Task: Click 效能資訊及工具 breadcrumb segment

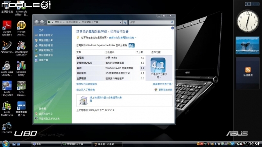Action: click(x=90, y=22)
